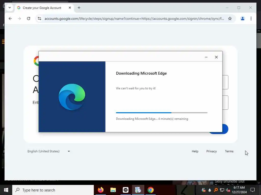Click the Chrome back arrow

[10, 19]
